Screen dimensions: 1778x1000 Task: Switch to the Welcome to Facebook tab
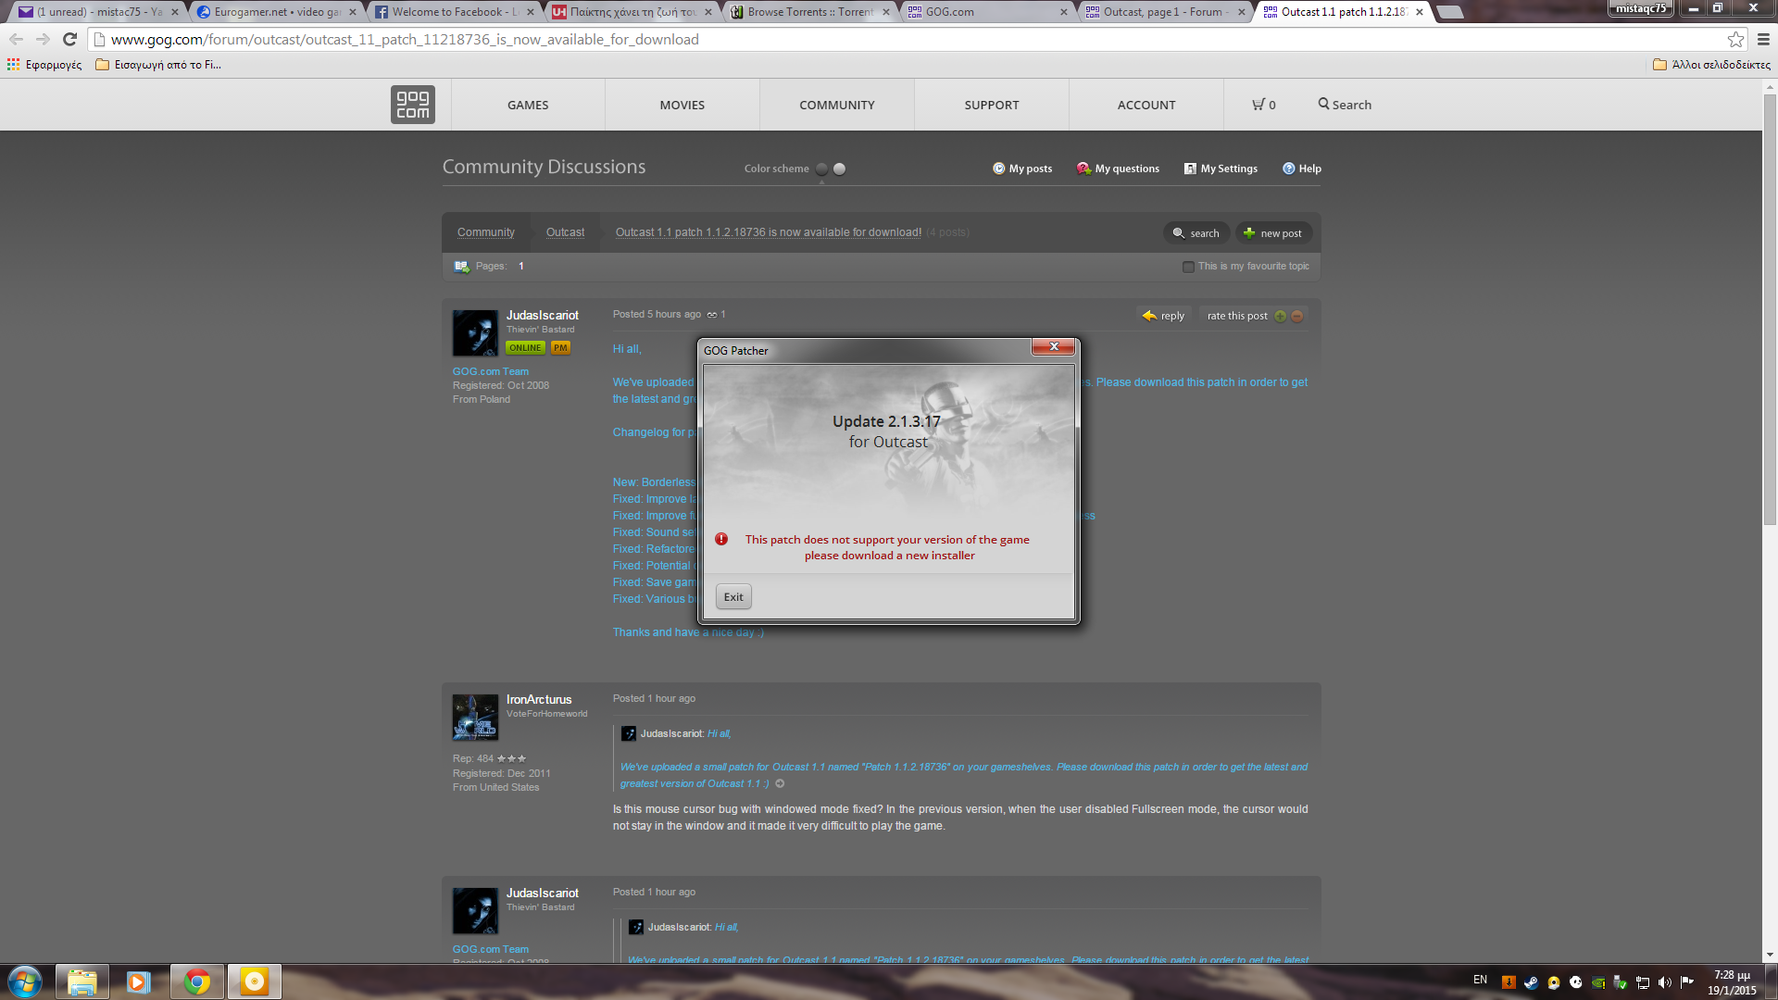click(x=453, y=12)
